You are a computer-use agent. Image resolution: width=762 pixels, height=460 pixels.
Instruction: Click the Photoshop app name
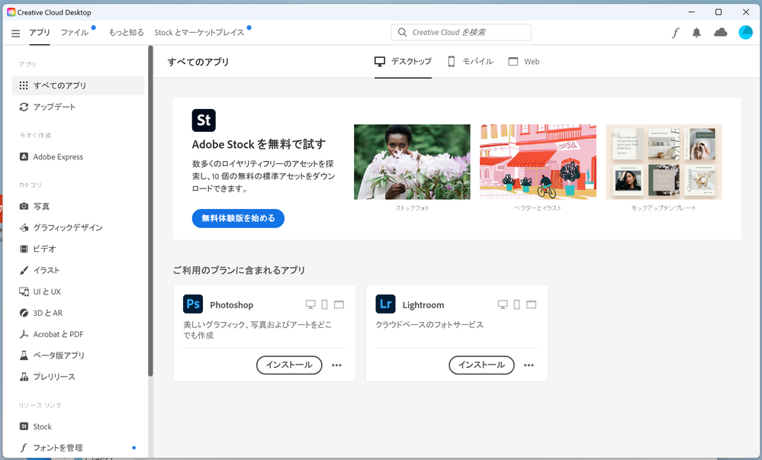[232, 305]
